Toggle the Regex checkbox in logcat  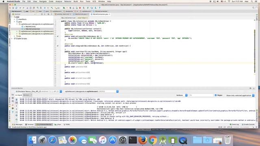coord(216,95)
